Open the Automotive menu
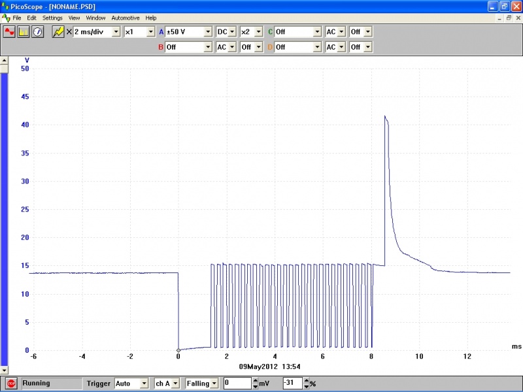 pyautogui.click(x=126, y=18)
